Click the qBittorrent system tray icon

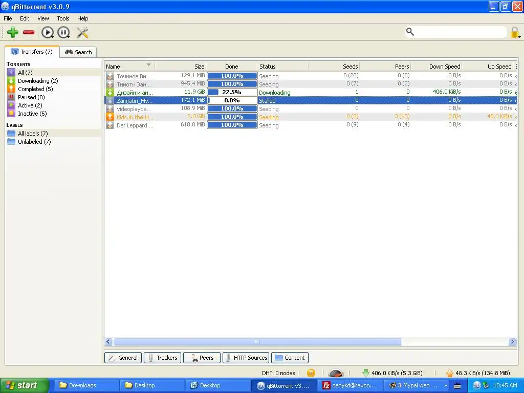[x=476, y=385]
